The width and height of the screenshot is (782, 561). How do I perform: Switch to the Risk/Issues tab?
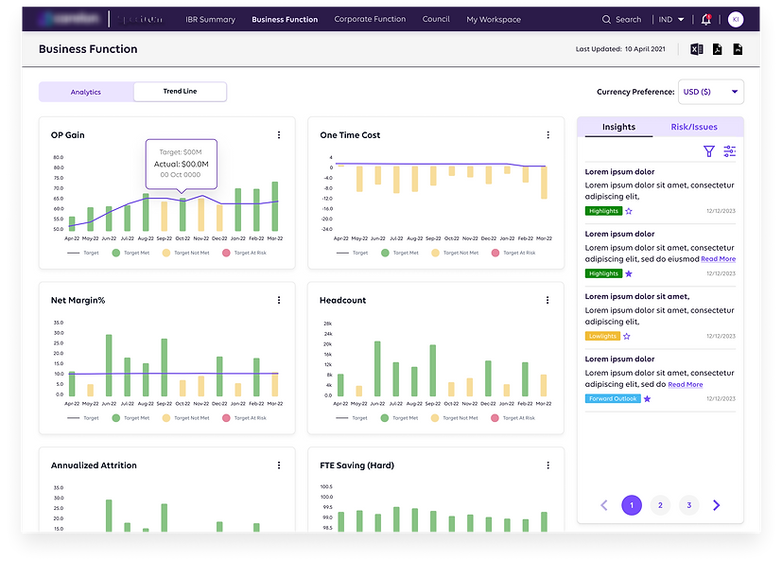(x=694, y=127)
